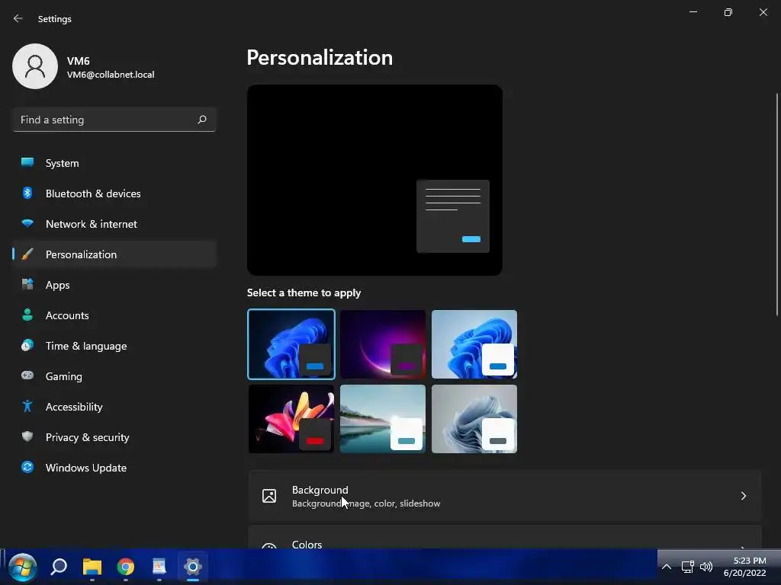Click the Find a setting search box
781x585 pixels.
click(114, 120)
